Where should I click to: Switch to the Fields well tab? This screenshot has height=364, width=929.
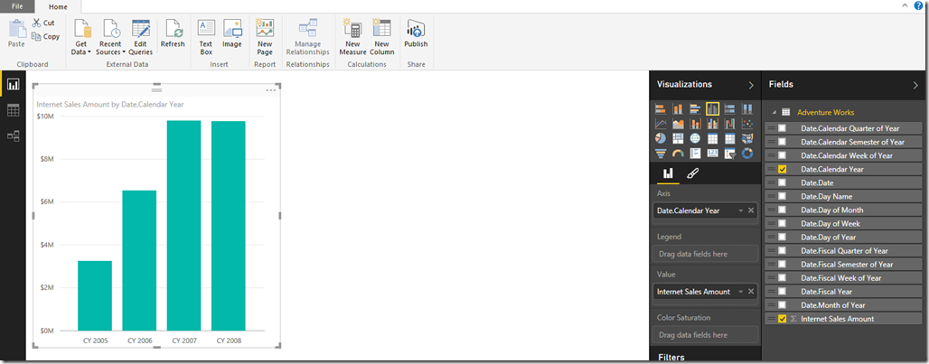point(668,174)
